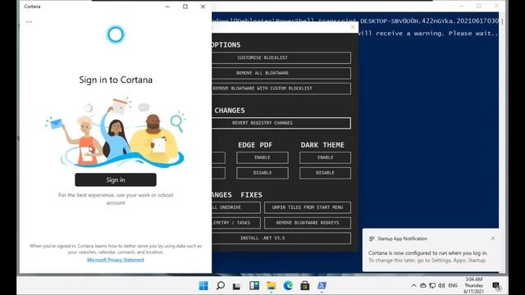
Task: Open the Microsoft Privacy Statement link
Action: click(116, 260)
